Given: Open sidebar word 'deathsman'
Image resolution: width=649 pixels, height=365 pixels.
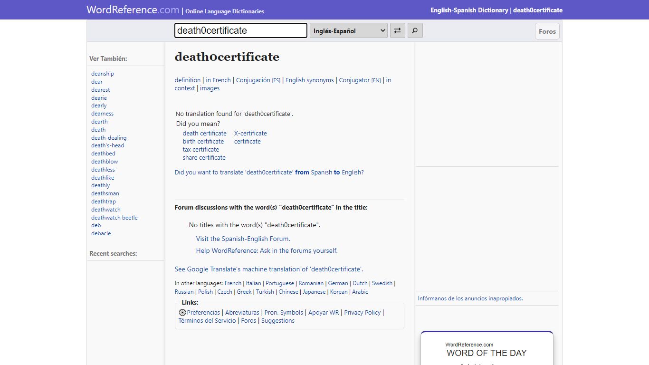Looking at the screenshot, I should (105, 193).
